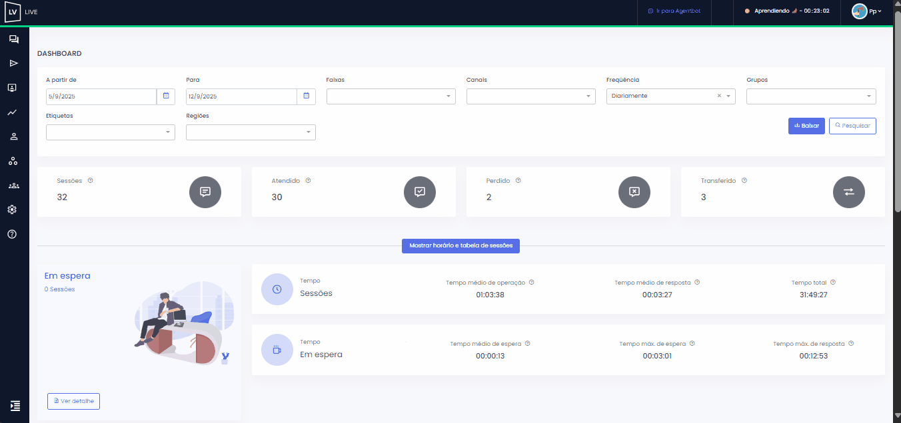Open the Canais dropdown

point(530,96)
